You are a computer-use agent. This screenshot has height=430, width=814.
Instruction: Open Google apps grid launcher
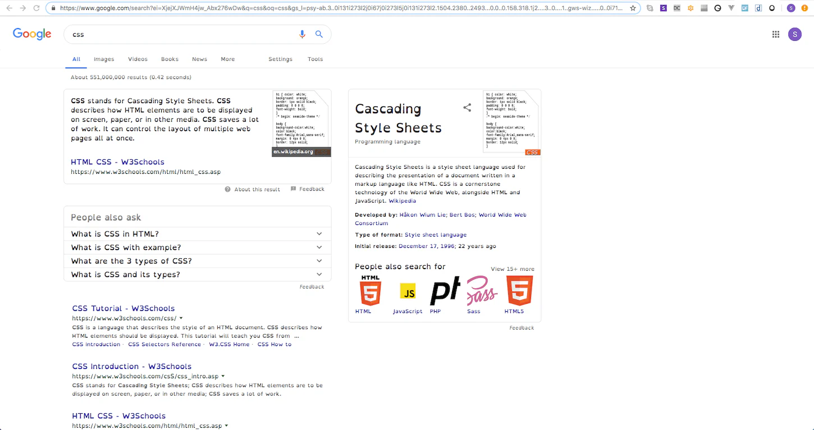[775, 34]
